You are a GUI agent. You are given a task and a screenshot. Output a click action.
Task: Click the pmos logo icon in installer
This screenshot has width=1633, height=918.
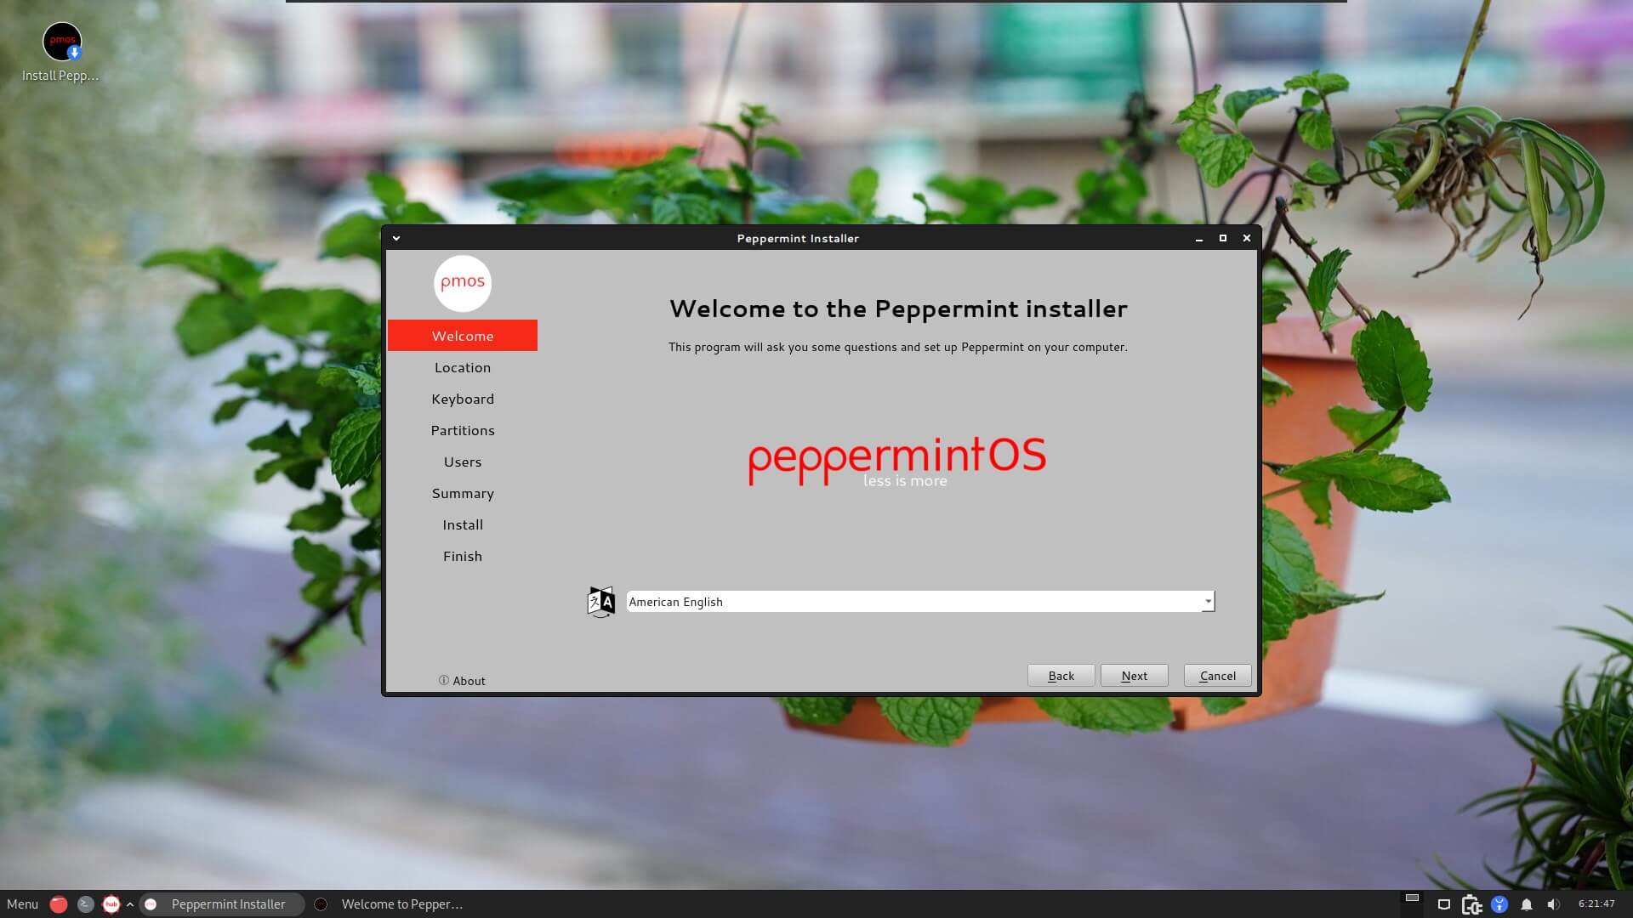pyautogui.click(x=461, y=282)
